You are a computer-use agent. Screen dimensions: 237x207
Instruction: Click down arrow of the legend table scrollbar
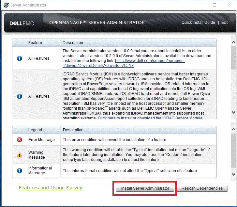point(233,174)
